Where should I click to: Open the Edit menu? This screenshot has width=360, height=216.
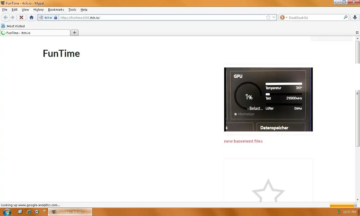click(x=15, y=10)
